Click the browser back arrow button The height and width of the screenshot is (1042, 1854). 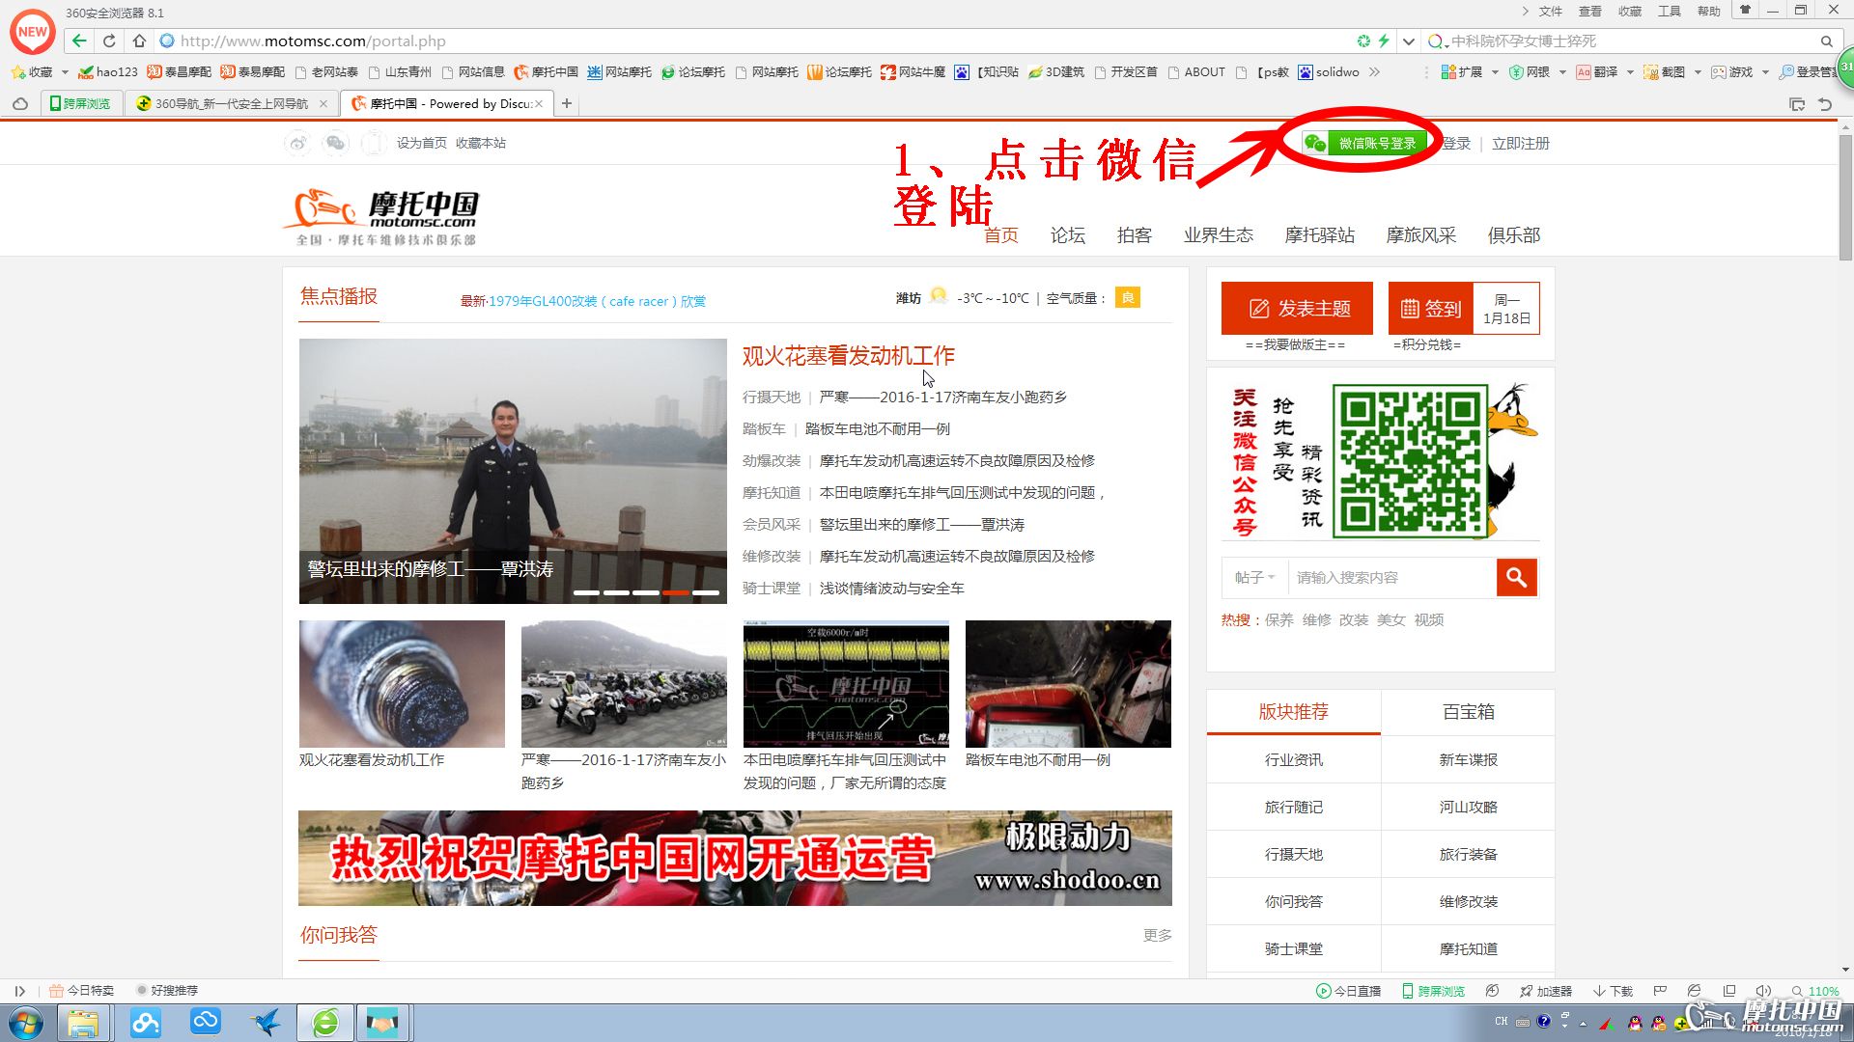(x=79, y=41)
